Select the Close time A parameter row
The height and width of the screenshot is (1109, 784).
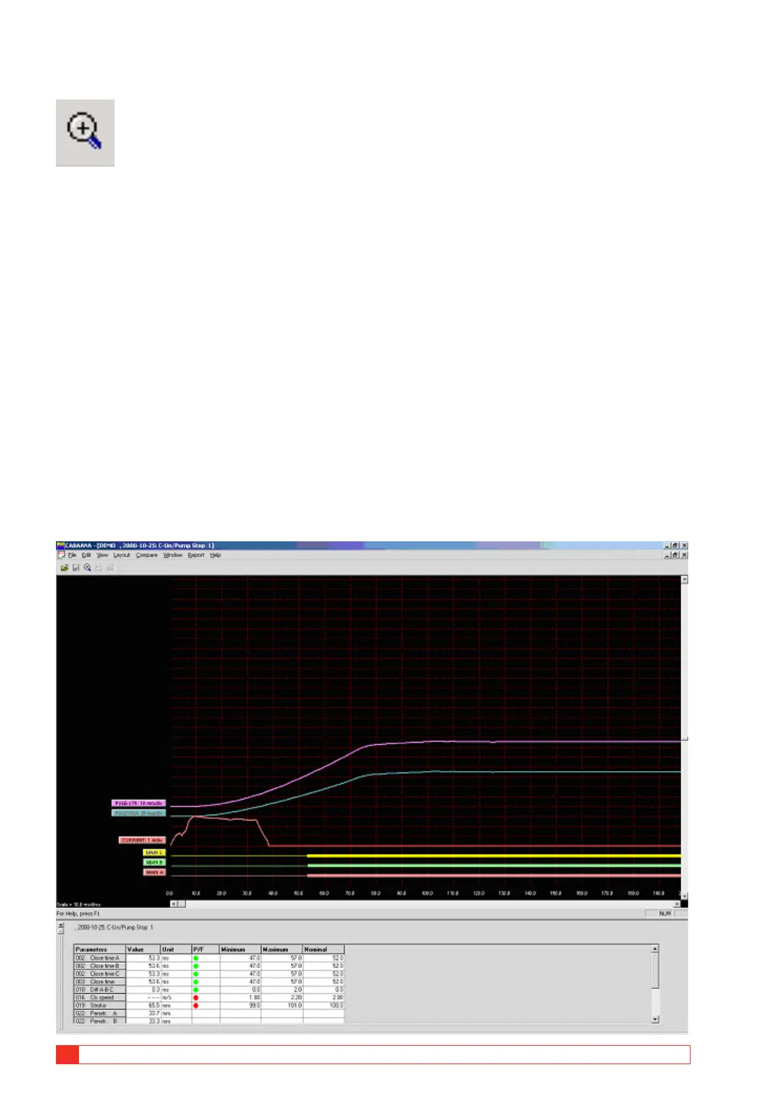click(x=209, y=958)
